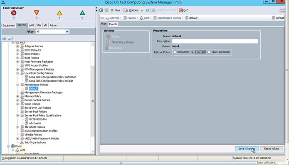Click the Save Changes button
The height and width of the screenshot is (165, 289).
click(x=247, y=149)
